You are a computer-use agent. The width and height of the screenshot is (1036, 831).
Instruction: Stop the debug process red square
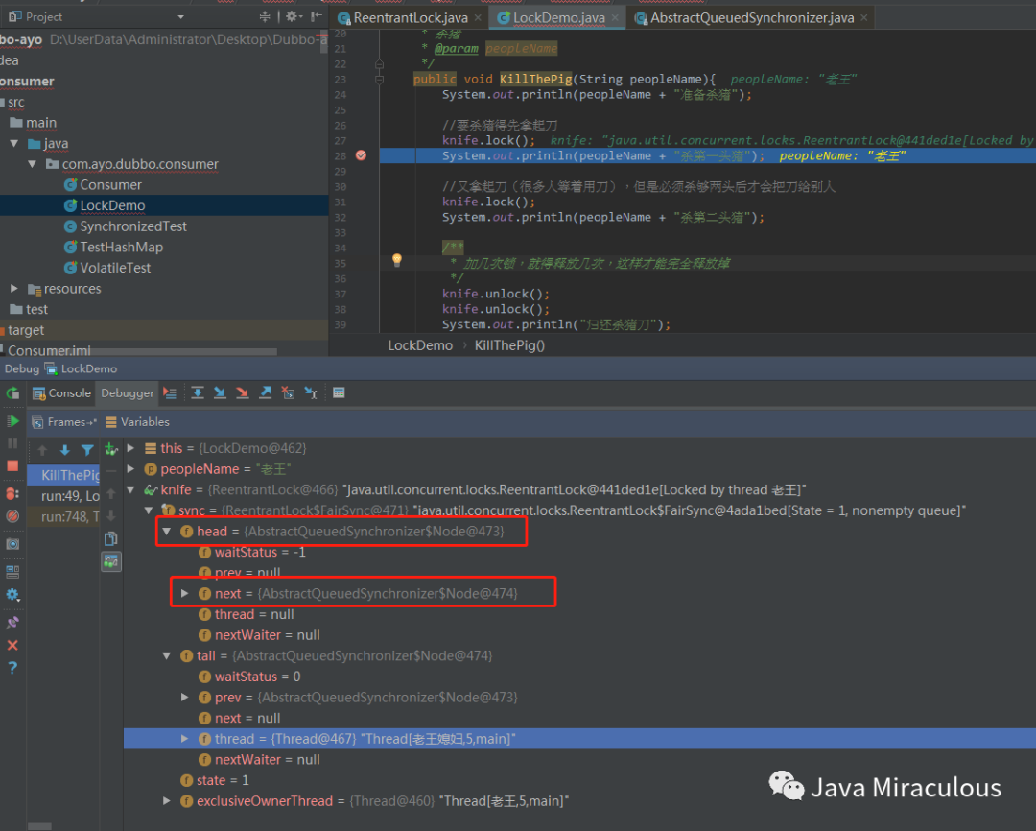[12, 465]
